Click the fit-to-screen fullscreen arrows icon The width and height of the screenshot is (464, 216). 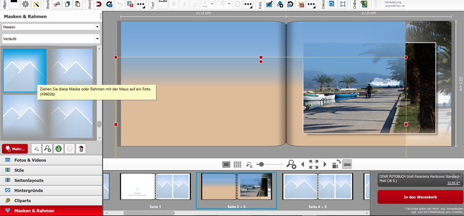tap(313, 165)
